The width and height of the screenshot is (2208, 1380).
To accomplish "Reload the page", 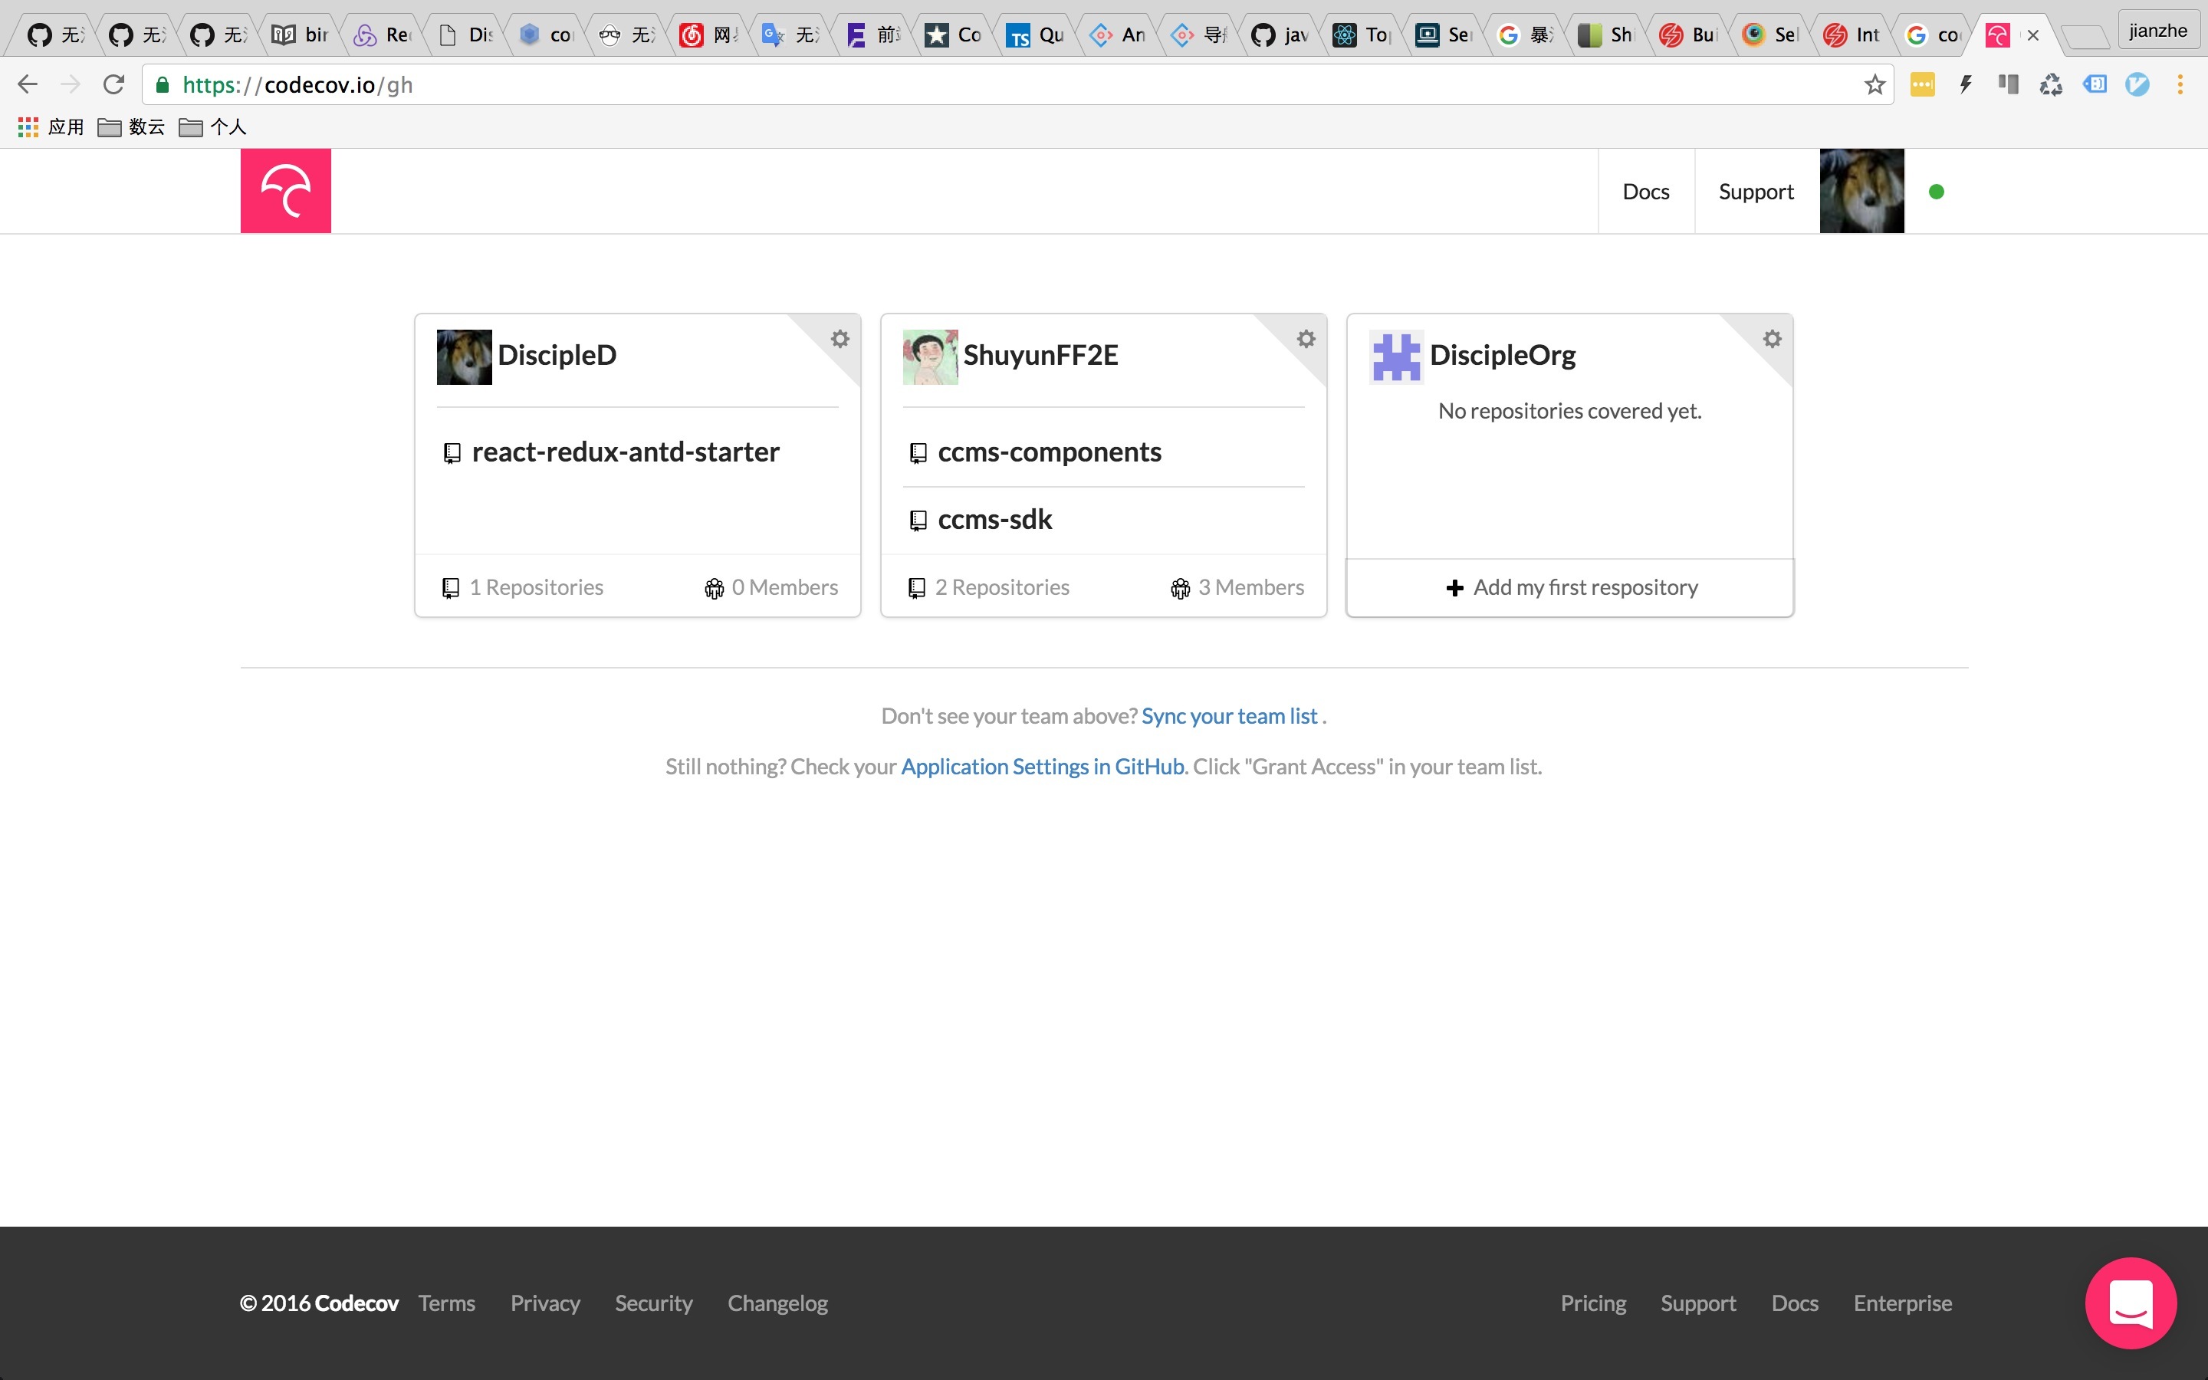I will [114, 85].
